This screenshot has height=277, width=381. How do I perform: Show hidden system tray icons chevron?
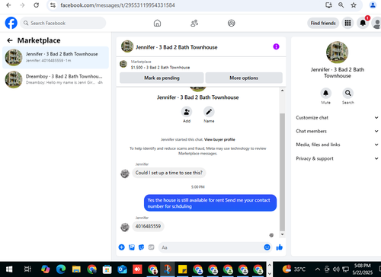tap(318, 269)
